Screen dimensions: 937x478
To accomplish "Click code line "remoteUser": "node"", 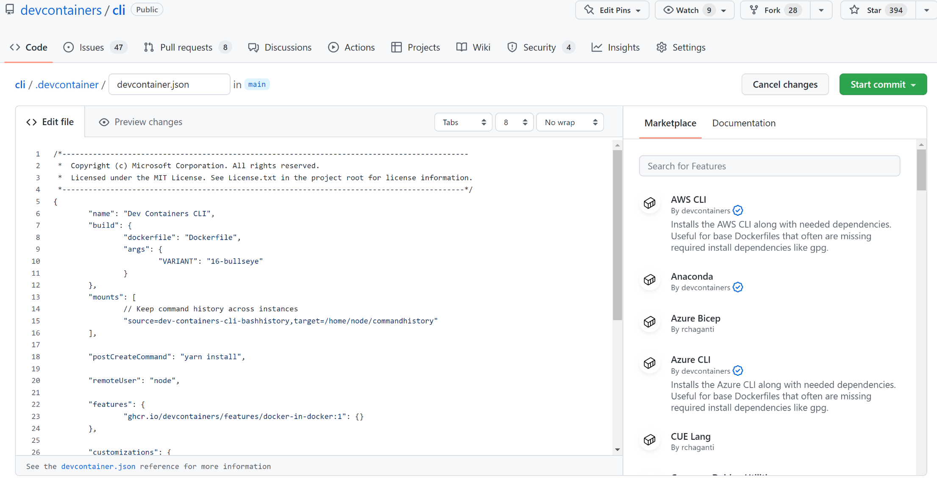I will [134, 380].
